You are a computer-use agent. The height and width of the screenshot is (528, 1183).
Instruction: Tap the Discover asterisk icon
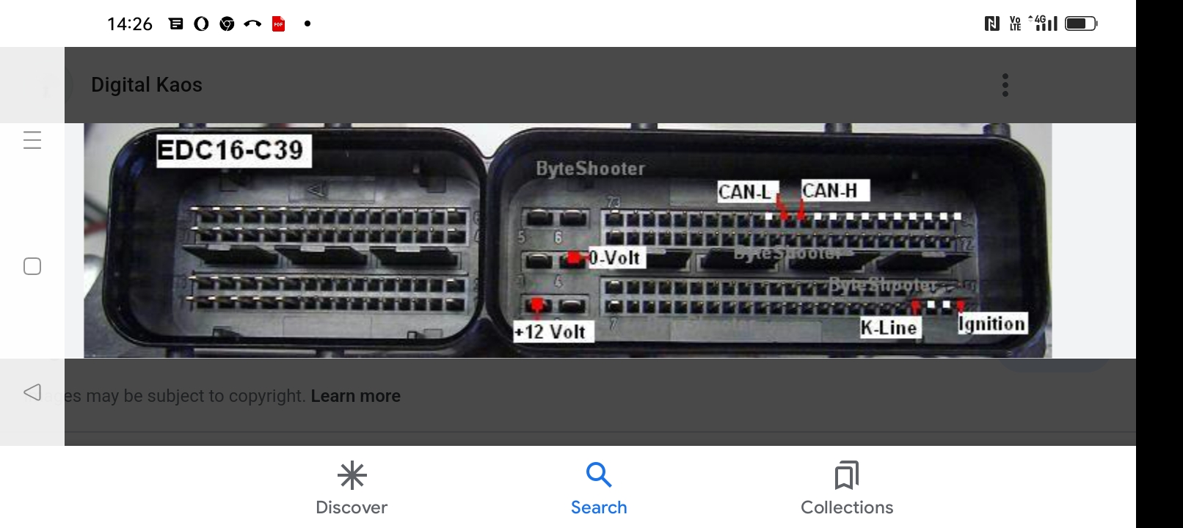(352, 475)
